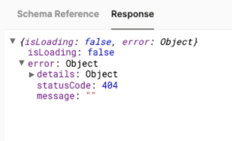Click the opening brace of the root summary

21,41
